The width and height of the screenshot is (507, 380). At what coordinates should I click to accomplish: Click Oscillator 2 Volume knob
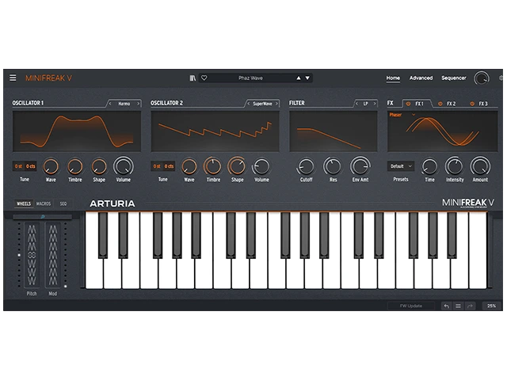tap(261, 166)
